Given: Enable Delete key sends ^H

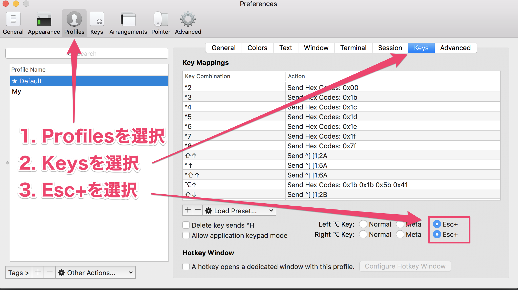Looking at the screenshot, I should (x=186, y=225).
